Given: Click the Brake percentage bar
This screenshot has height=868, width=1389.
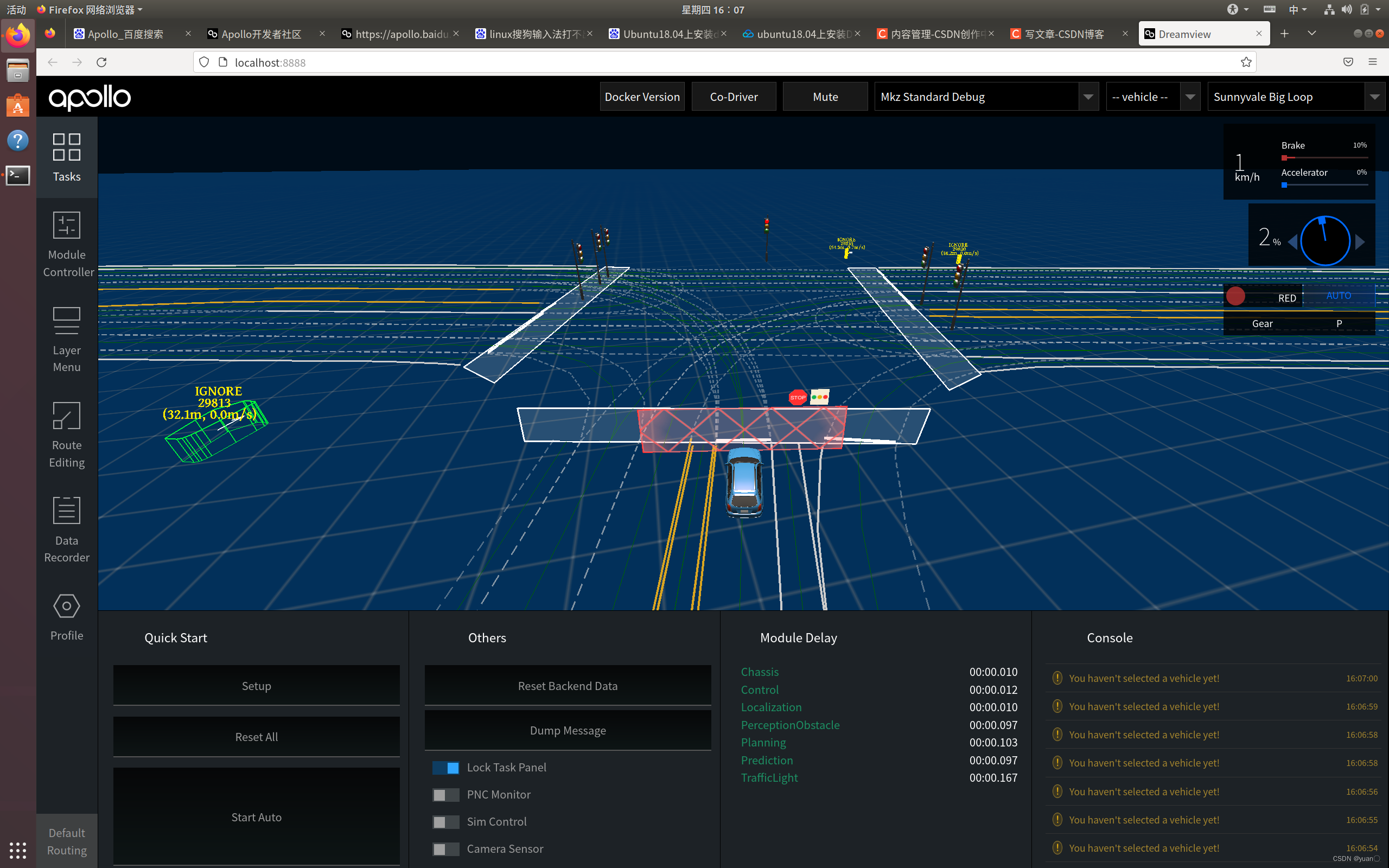Looking at the screenshot, I should [1325, 158].
